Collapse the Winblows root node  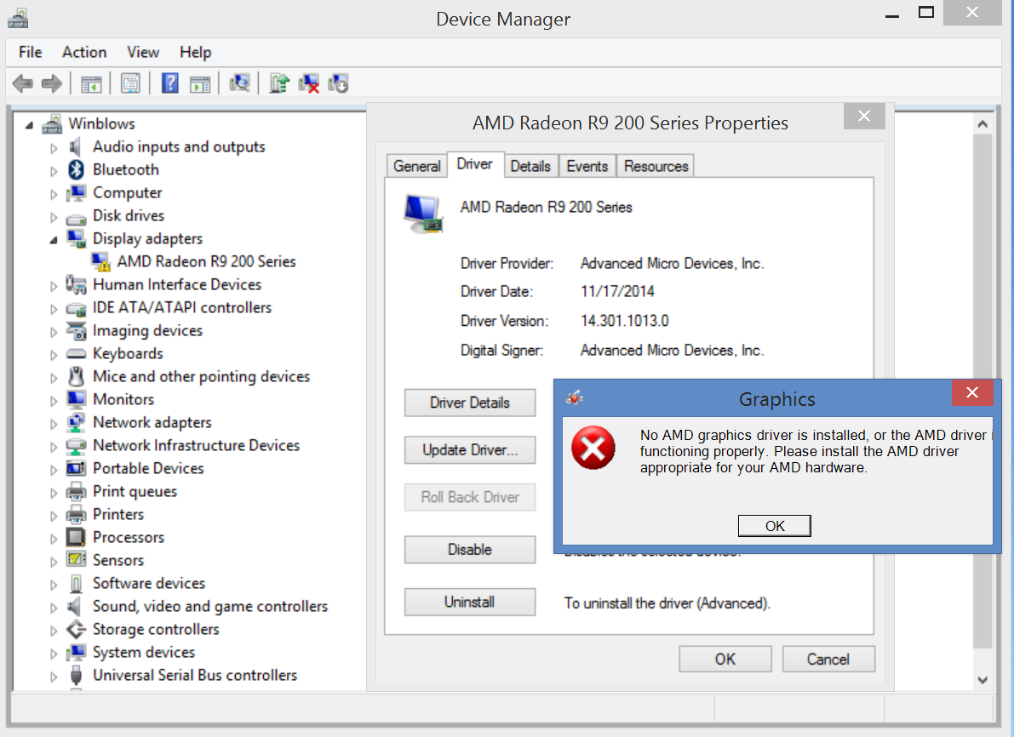[x=29, y=125]
